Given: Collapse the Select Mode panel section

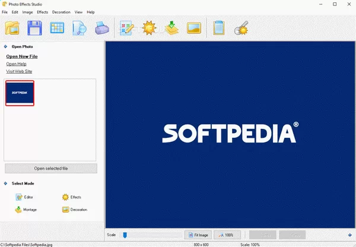Looking at the screenshot, I should [x=5, y=183].
